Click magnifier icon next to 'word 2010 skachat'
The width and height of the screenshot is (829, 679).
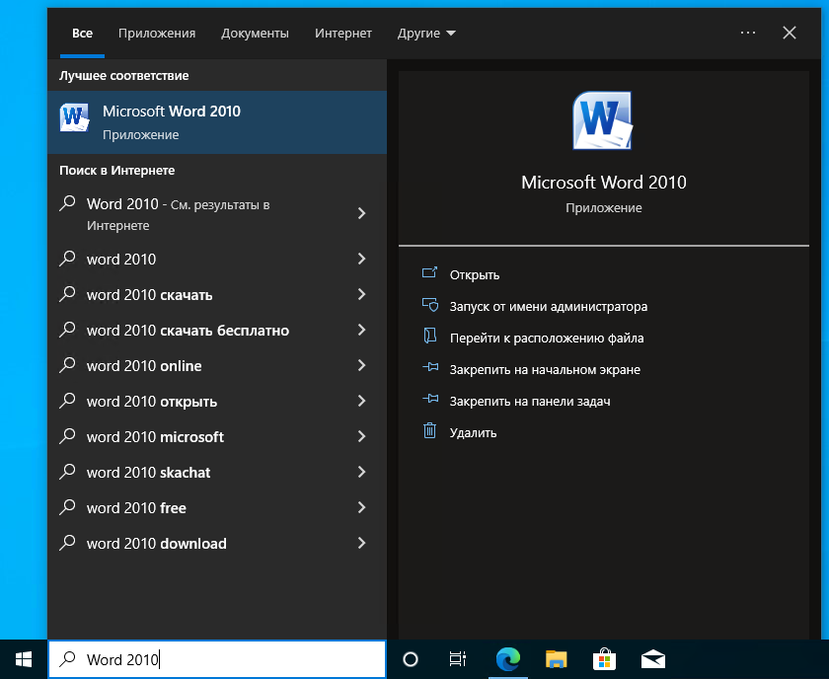pyautogui.click(x=67, y=471)
